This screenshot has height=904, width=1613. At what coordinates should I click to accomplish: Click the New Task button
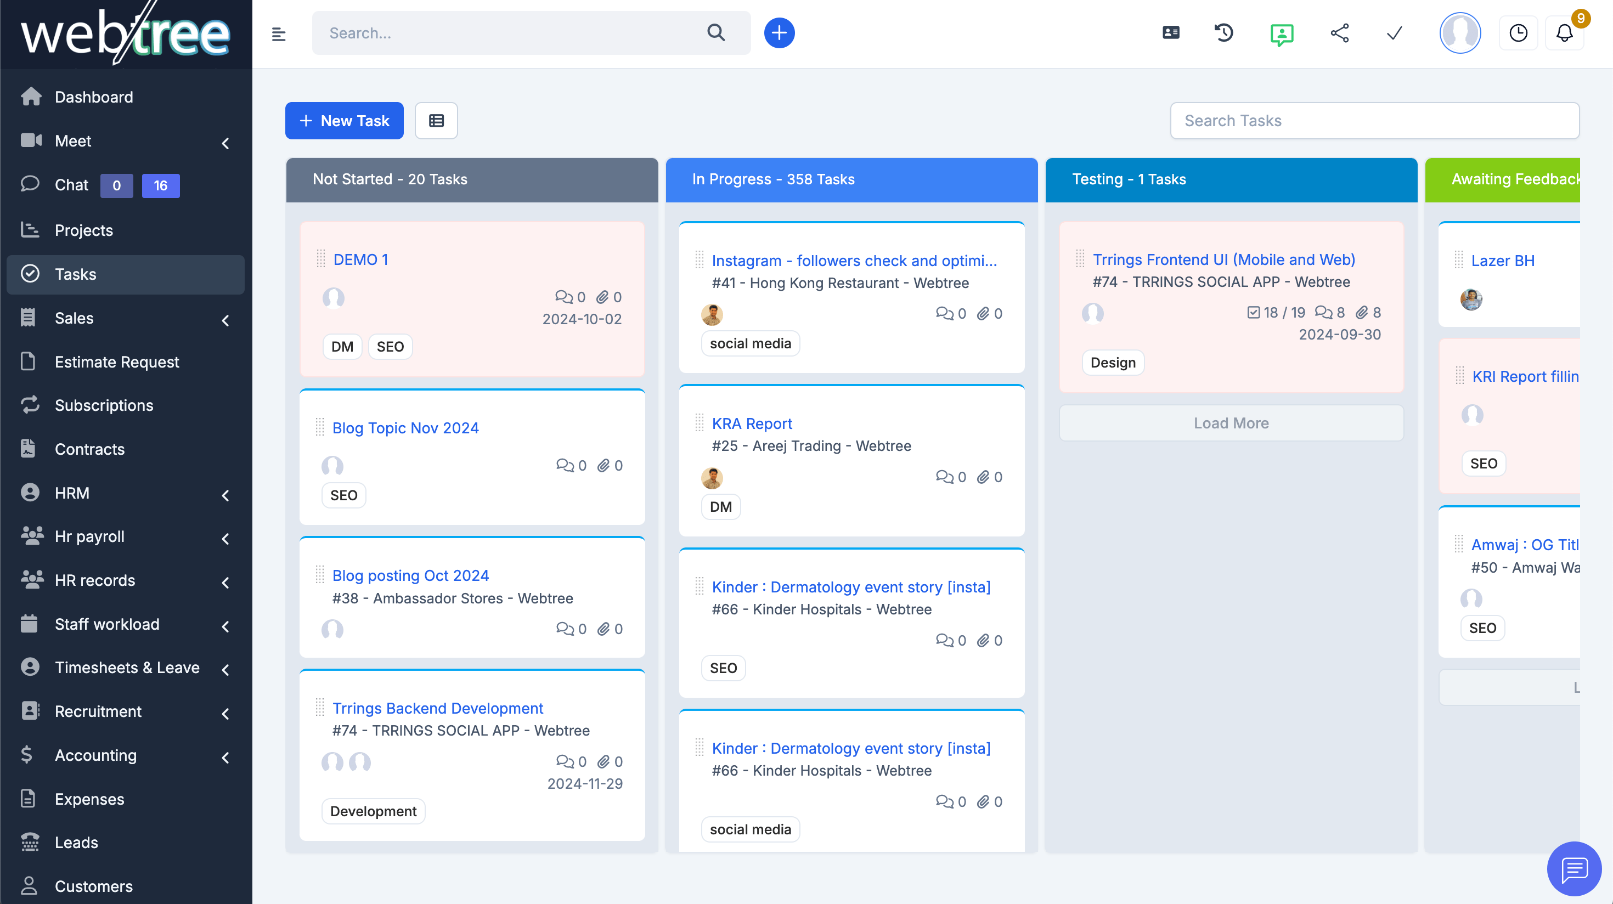pyautogui.click(x=343, y=120)
